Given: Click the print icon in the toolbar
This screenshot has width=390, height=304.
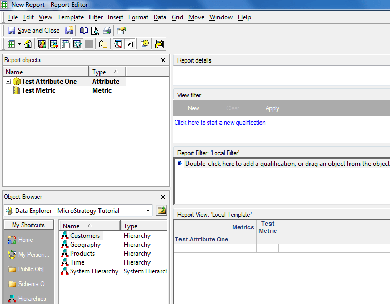Looking at the screenshot, I should pos(107,31).
